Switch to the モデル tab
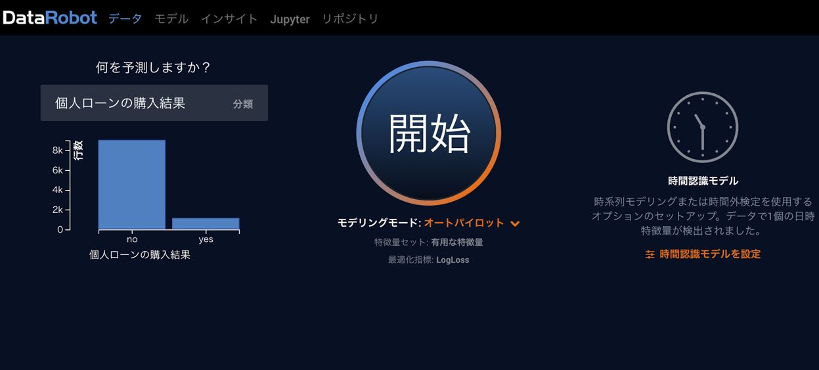Screen dimensions: 819x370 pyautogui.click(x=171, y=18)
